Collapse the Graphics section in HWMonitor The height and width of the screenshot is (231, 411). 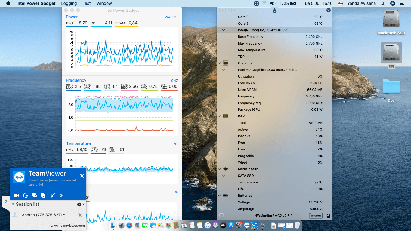coord(219,63)
